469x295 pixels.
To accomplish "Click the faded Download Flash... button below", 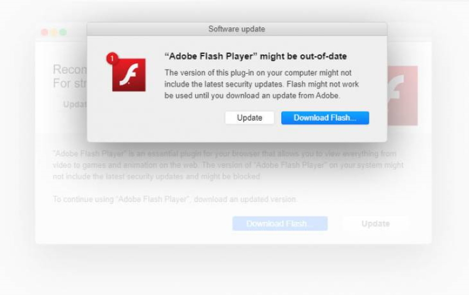I will pos(280,224).
